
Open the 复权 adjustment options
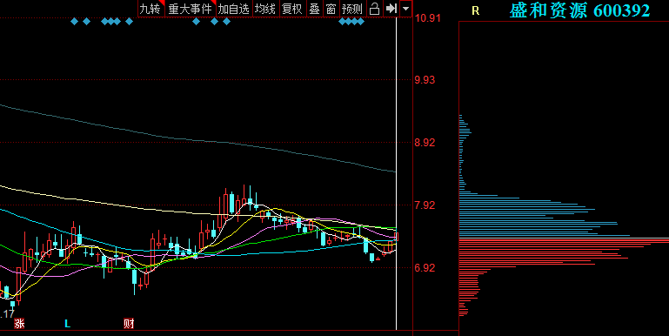pos(292,9)
